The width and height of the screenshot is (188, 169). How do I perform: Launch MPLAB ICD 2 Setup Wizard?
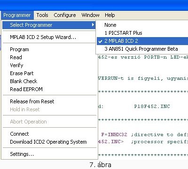pos(49,37)
